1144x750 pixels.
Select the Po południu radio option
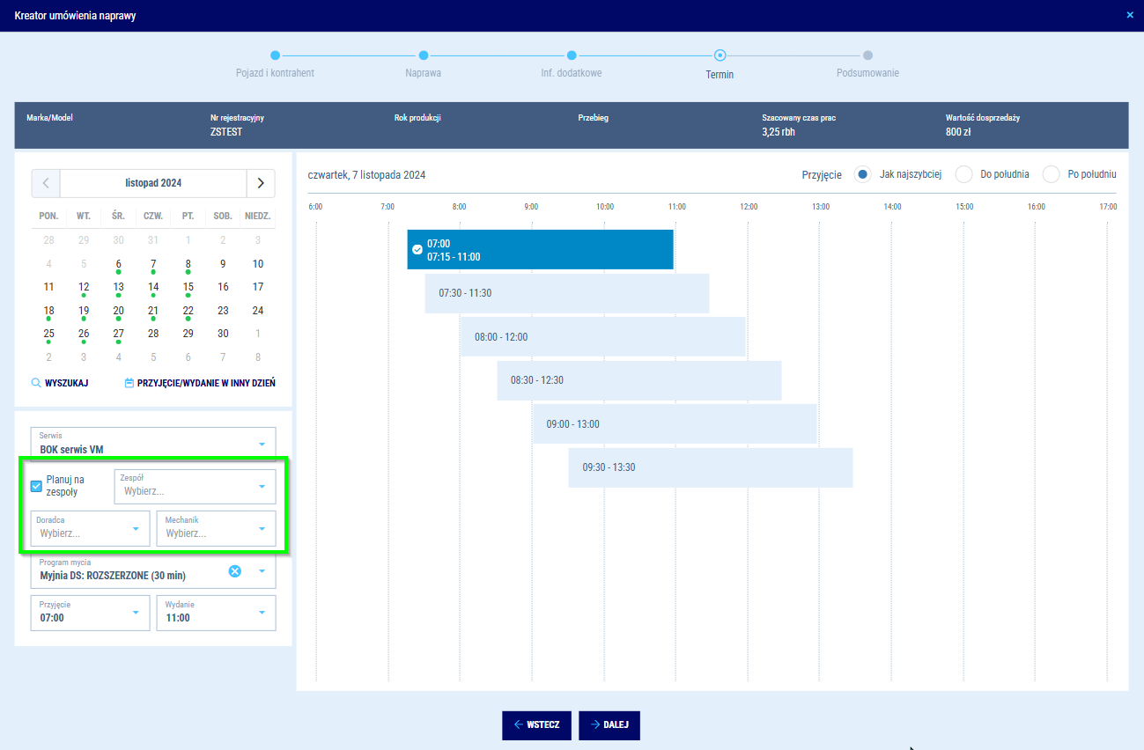tap(1051, 174)
